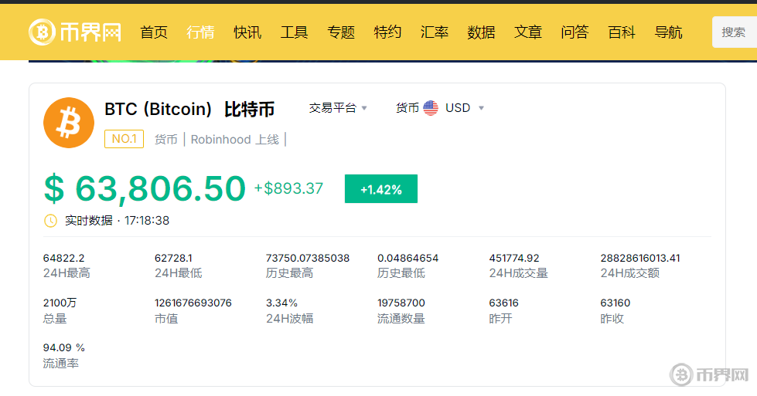Screen dimensions: 757x396
Task: Click the 导航 menu item
Action: click(x=668, y=32)
